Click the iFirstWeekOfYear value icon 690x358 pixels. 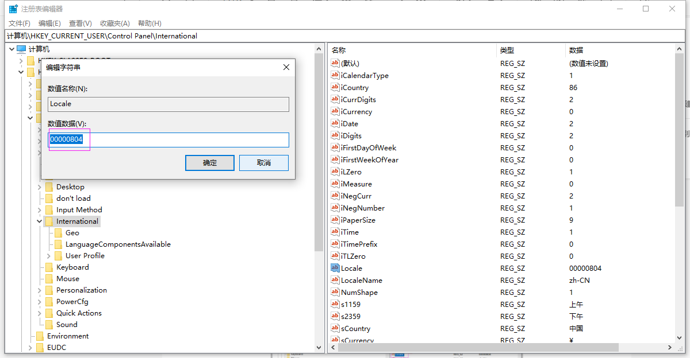(x=335, y=159)
